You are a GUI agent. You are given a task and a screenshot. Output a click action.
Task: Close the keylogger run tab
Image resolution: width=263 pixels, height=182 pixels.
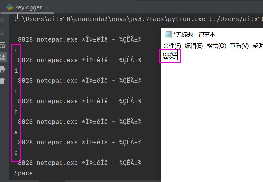pos(47,7)
